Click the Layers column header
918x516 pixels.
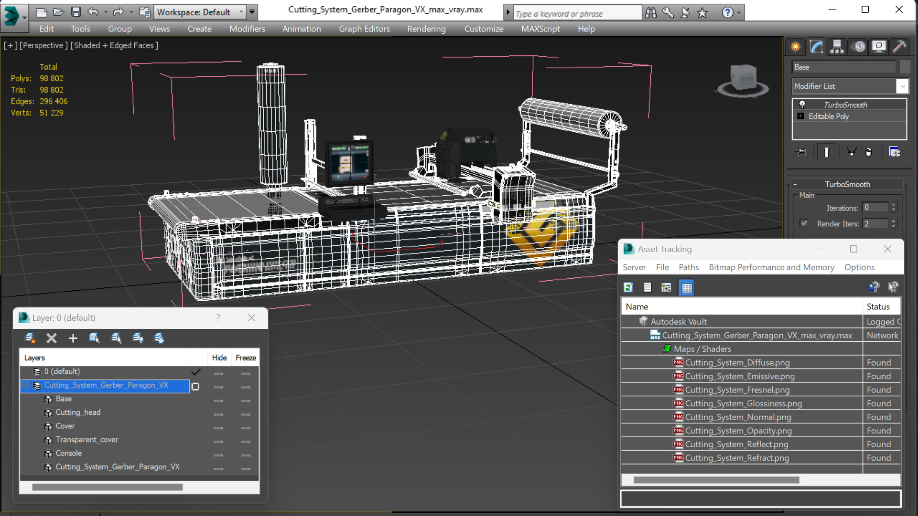[x=105, y=358]
